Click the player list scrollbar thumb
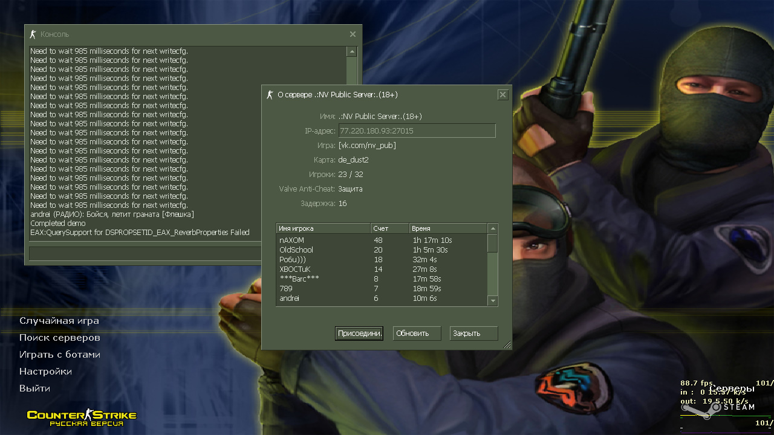This screenshot has width=774, height=435. [x=493, y=243]
